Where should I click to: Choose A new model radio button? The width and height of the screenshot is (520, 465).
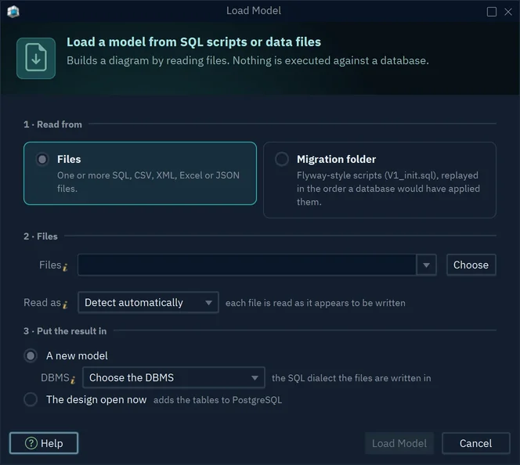[x=31, y=356]
